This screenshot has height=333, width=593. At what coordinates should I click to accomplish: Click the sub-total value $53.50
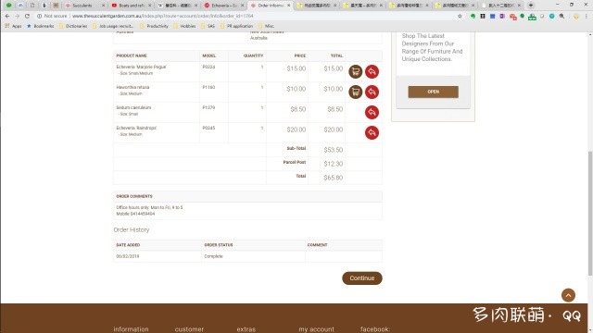334,150
